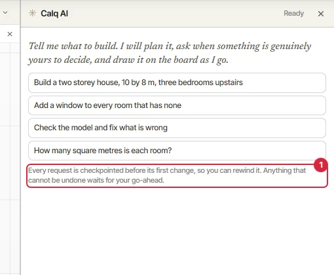Ask 'How many square metres is each room?'
The image size is (334, 275).
coord(177,151)
